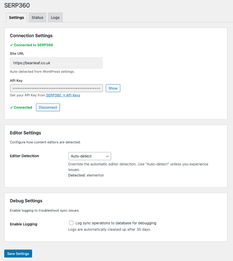Open the Logs tab

click(x=55, y=18)
